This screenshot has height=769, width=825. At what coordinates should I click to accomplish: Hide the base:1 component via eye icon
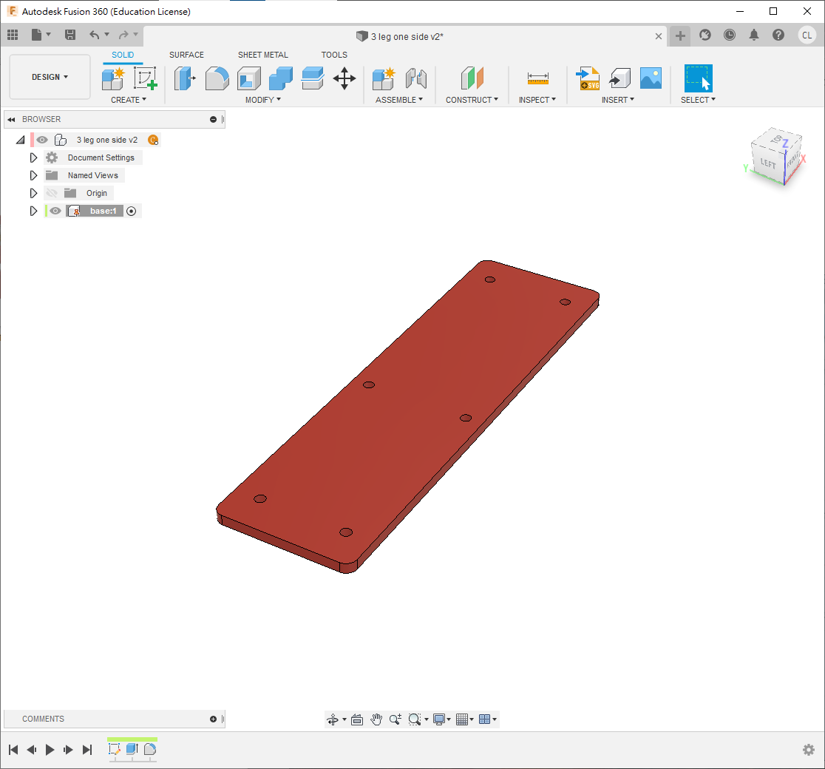[x=55, y=211]
